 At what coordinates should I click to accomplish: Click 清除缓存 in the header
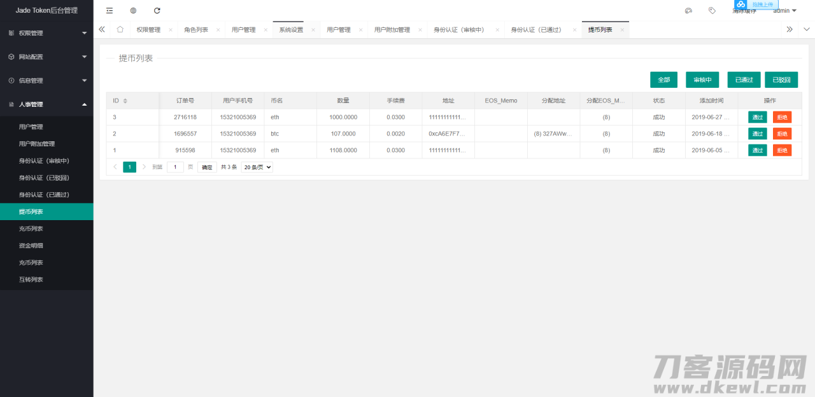coord(744,11)
